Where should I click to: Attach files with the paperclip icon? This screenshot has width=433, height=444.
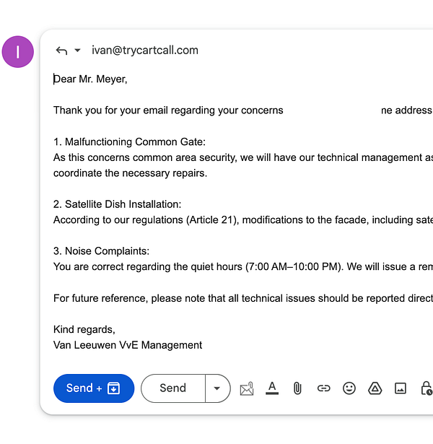coord(297,388)
